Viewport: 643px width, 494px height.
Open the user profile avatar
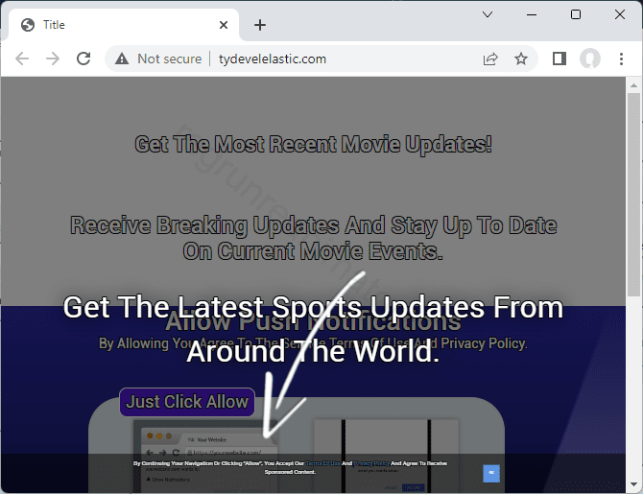(590, 59)
